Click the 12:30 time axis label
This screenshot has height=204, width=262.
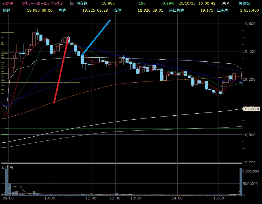coord(115,198)
